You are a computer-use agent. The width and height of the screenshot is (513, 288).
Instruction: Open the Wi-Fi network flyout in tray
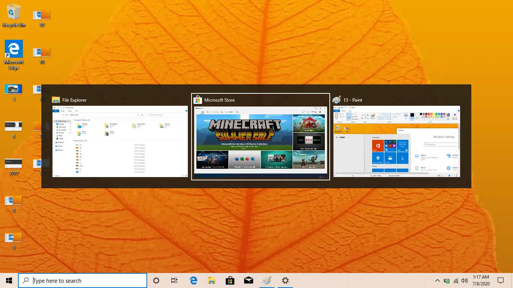456,280
